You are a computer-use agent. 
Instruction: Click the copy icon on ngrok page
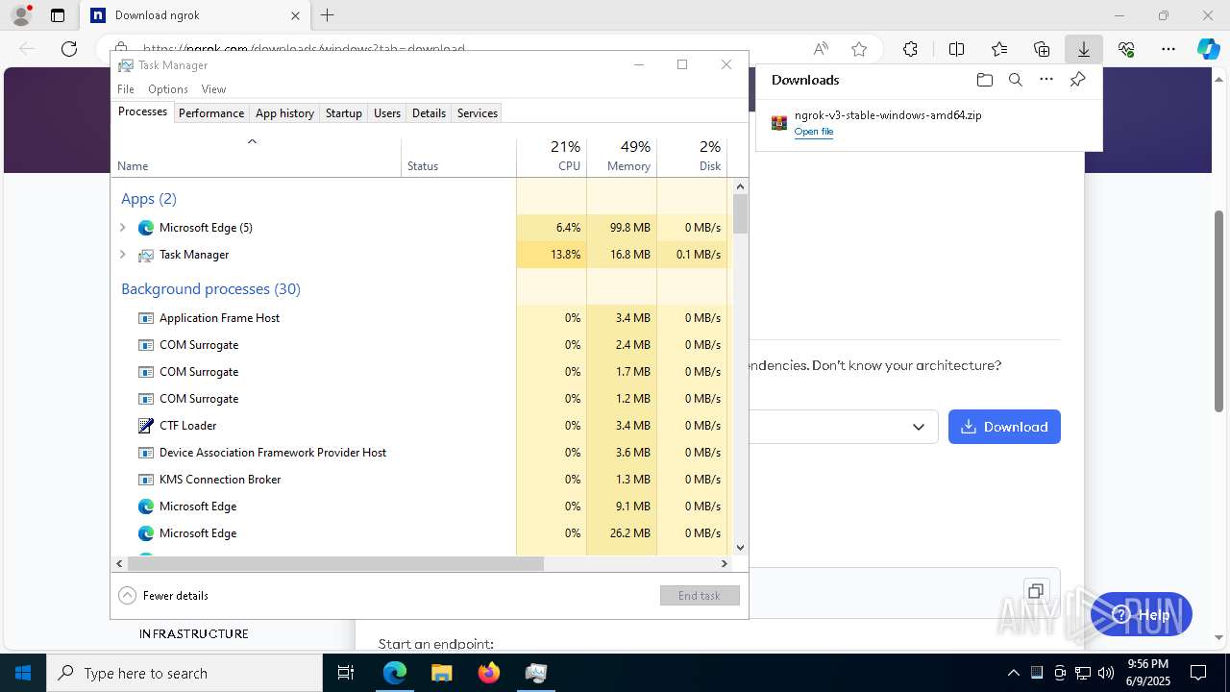pyautogui.click(x=1035, y=591)
